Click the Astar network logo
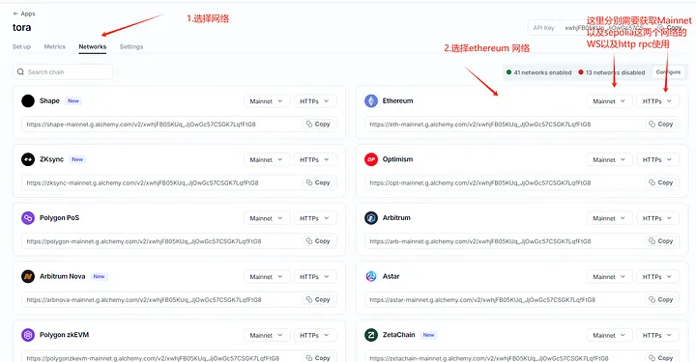696x362 pixels. tap(371, 276)
